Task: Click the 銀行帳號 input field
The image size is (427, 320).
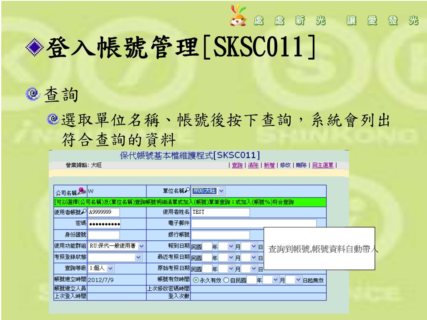Action: [x=220, y=235]
